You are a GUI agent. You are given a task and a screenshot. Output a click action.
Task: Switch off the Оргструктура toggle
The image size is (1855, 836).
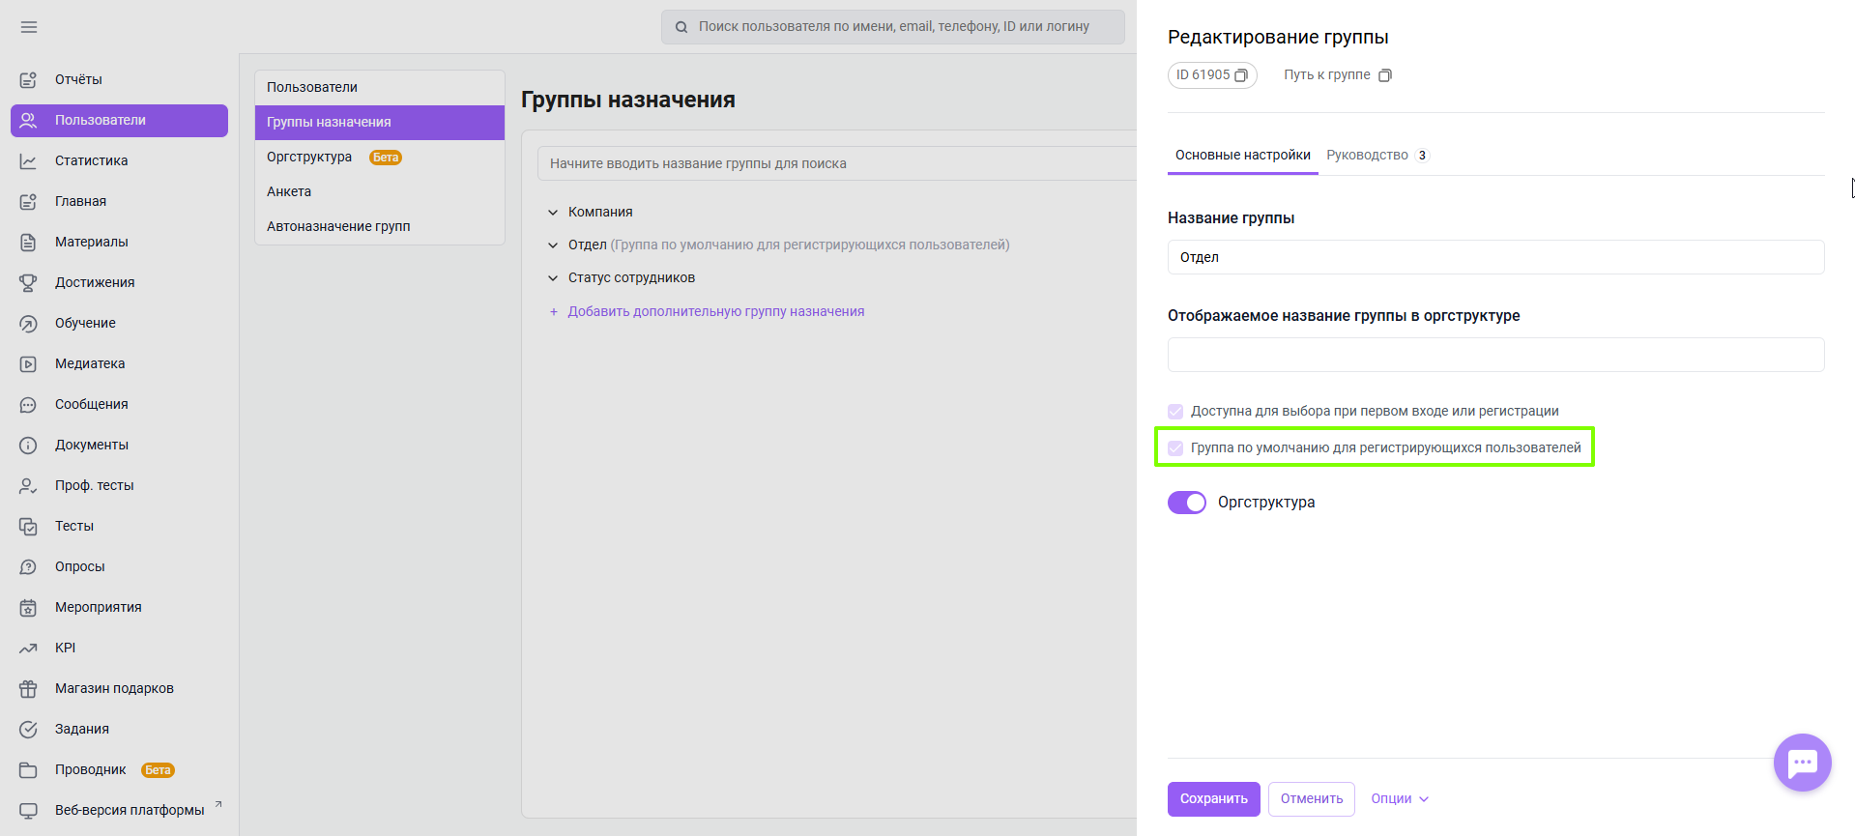1187,503
